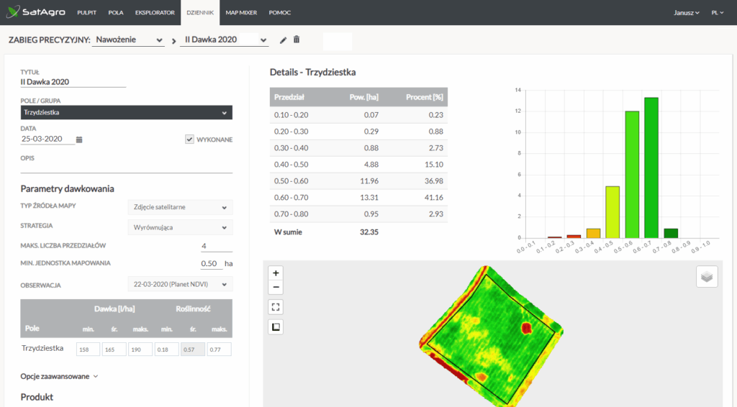Open the Janusz user menu
The width and height of the screenshot is (737, 407).
[686, 13]
